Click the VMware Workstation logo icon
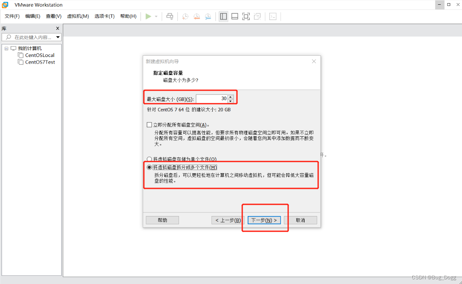The image size is (462, 284). (5, 5)
